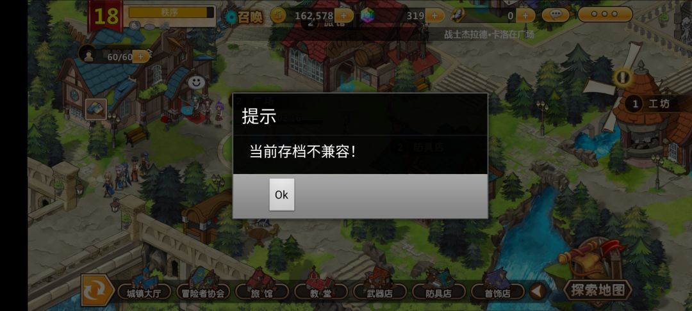This screenshot has width=692, height=311.
Task: Select 冒险者协会 in the bottom bar
Action: (203, 292)
